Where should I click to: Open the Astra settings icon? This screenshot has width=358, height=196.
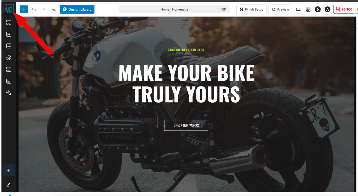coord(328,9)
